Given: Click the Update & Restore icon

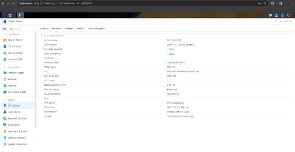Looking at the screenshot, I should click(x=5, y=144).
